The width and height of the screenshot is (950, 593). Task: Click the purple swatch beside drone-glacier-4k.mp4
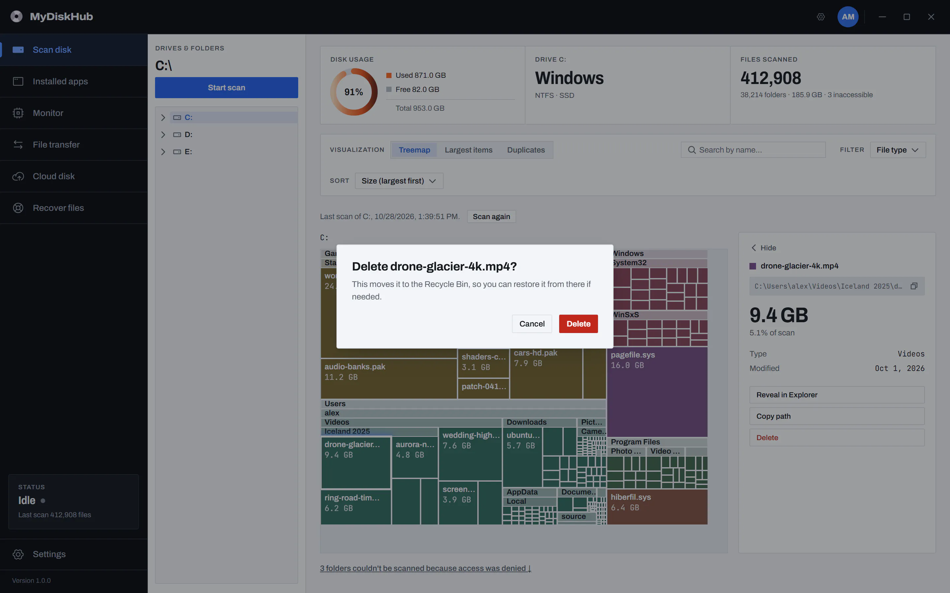click(x=752, y=266)
